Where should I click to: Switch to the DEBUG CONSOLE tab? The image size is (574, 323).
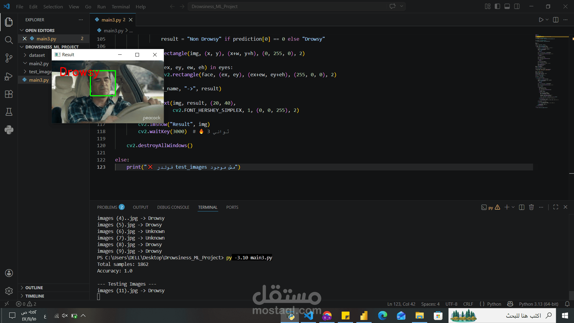pyautogui.click(x=173, y=207)
